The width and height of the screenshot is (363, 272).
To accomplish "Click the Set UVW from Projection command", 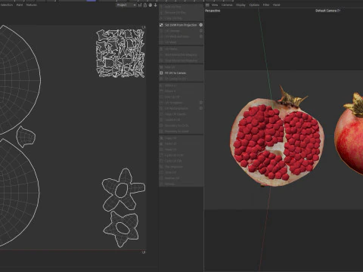I will click(181, 25).
